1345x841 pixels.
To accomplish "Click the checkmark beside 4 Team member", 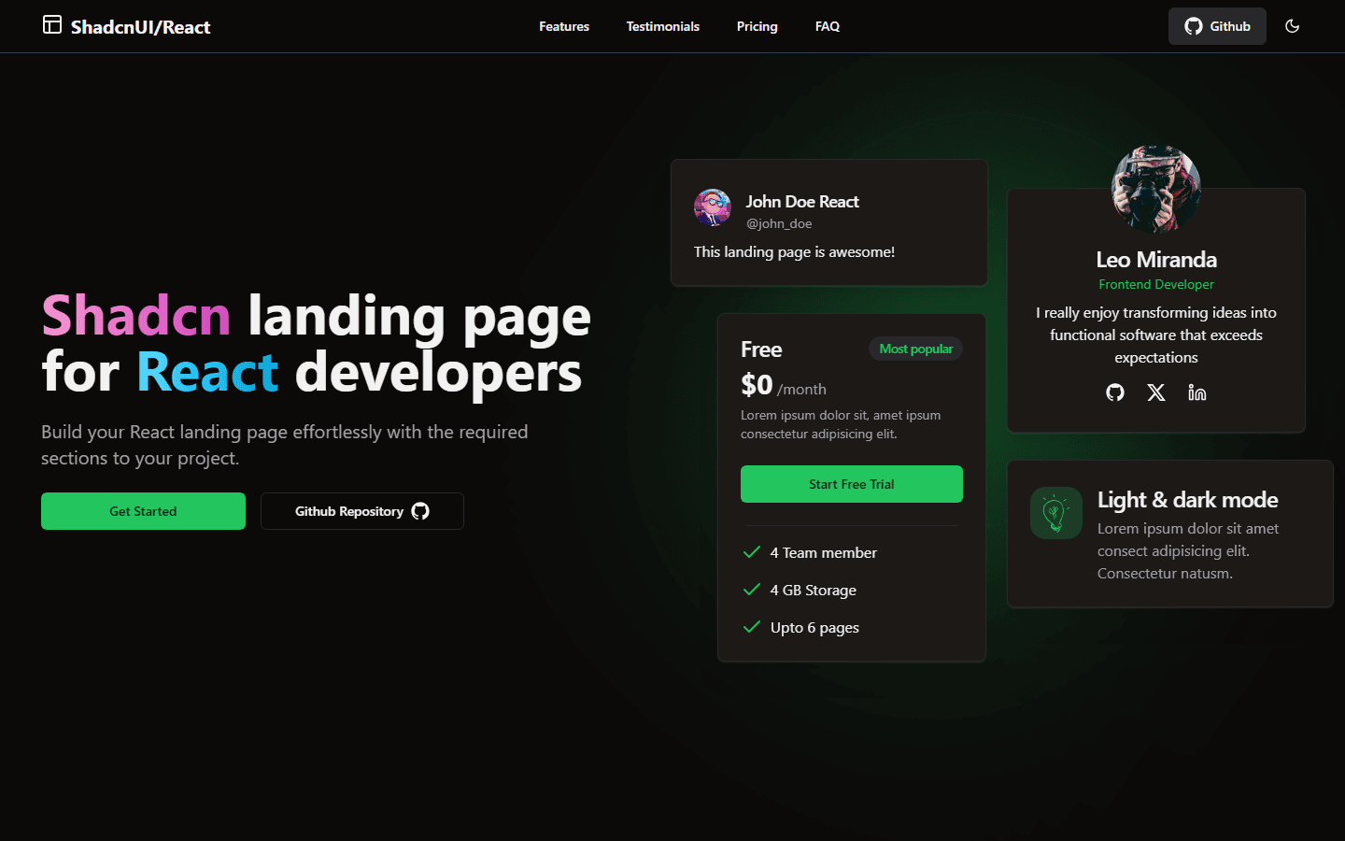I will 751,552.
